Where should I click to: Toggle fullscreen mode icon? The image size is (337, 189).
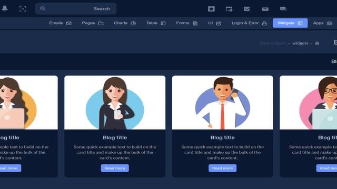point(23,9)
